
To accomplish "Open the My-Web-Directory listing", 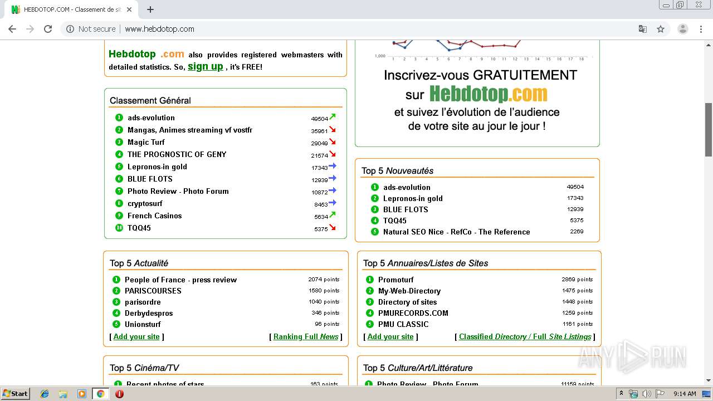I will 409,291.
